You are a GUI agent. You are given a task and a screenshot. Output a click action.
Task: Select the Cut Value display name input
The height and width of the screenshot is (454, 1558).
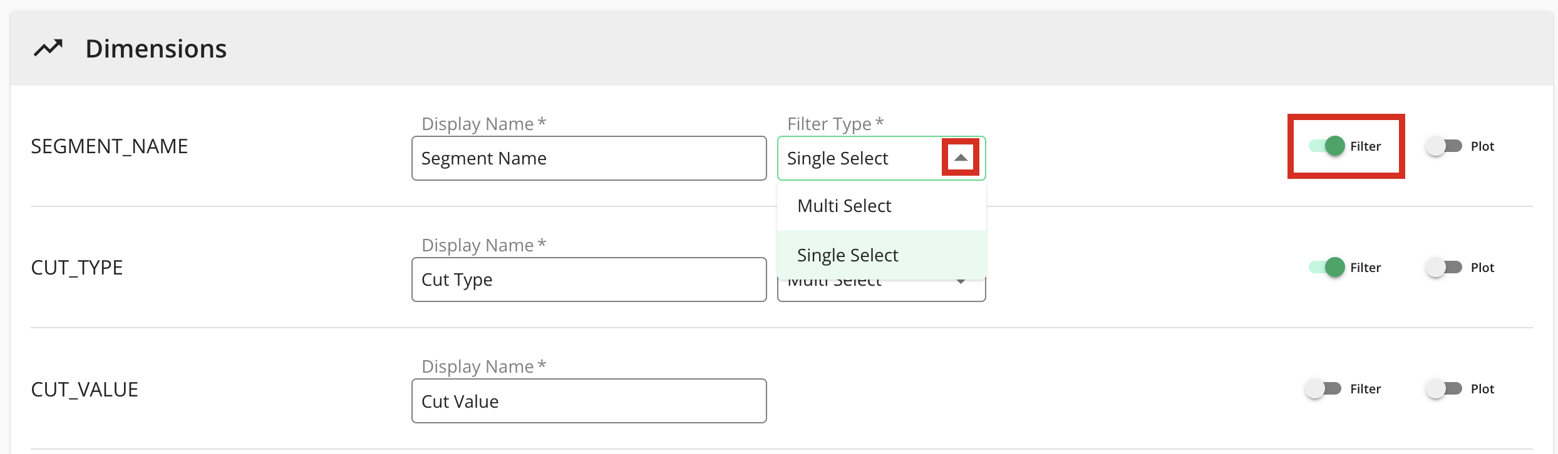coord(589,401)
